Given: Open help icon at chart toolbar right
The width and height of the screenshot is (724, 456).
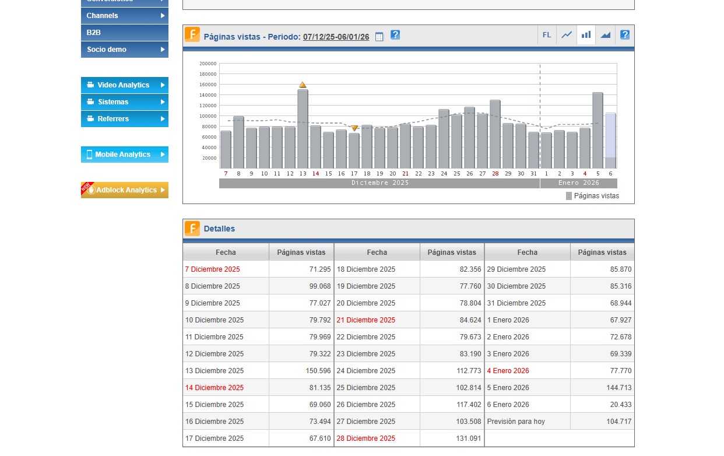Looking at the screenshot, I should (x=625, y=35).
